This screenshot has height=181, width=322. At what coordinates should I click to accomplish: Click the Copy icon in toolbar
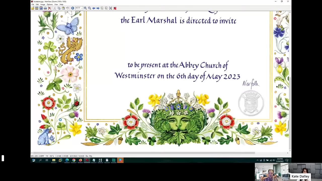click(59, 8)
